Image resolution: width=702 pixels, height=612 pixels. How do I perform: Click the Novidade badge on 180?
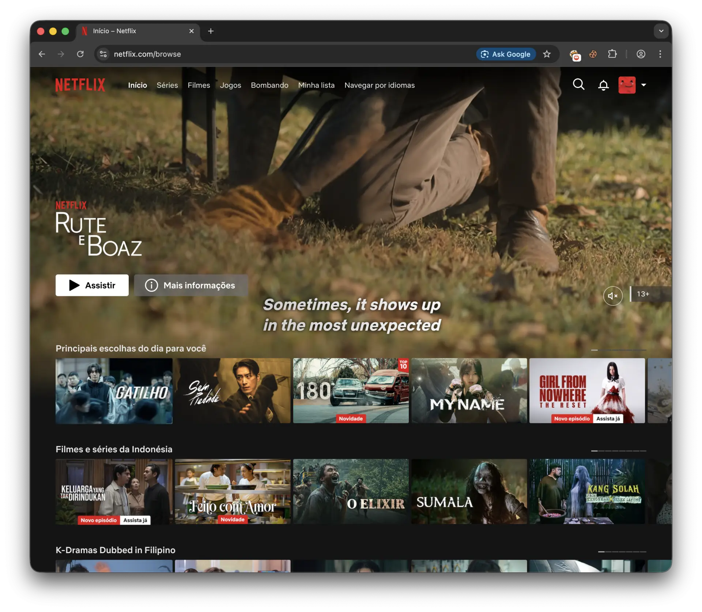[x=351, y=419]
